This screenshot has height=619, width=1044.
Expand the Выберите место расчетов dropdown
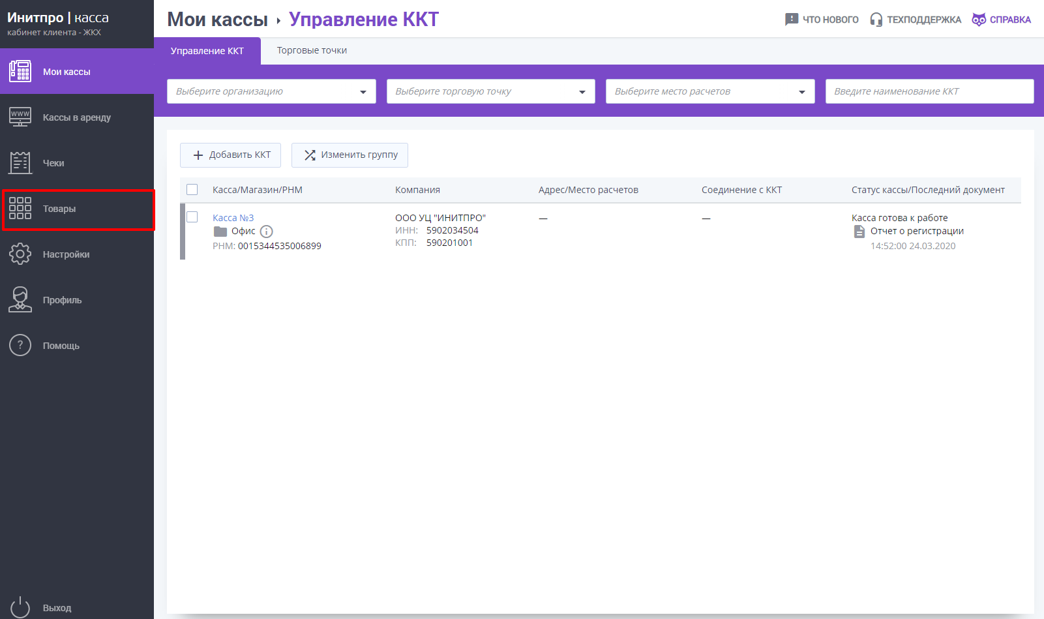coord(710,91)
